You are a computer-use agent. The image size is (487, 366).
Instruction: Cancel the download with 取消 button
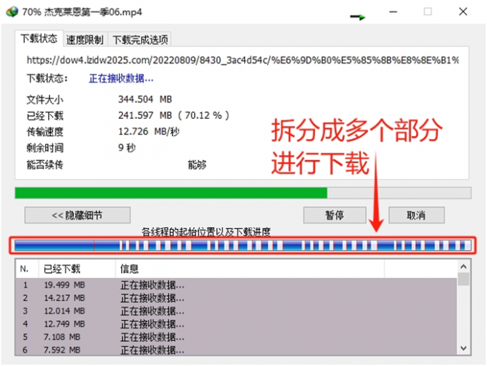[x=416, y=215]
